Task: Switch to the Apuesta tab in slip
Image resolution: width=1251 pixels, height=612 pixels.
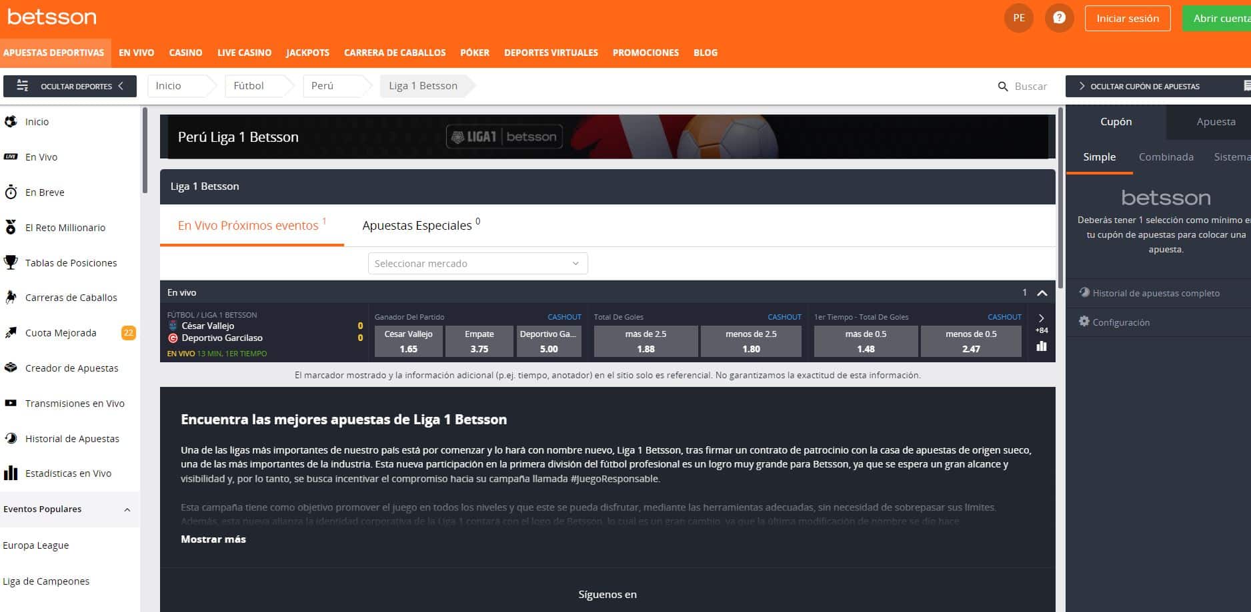Action: (x=1216, y=122)
